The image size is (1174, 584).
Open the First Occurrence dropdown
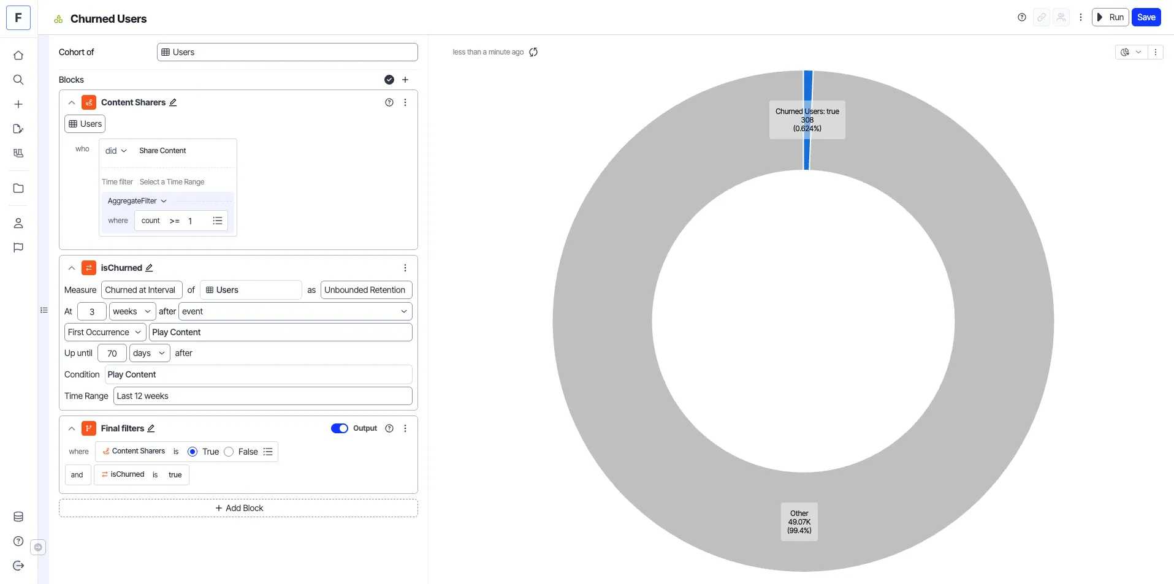pos(105,332)
